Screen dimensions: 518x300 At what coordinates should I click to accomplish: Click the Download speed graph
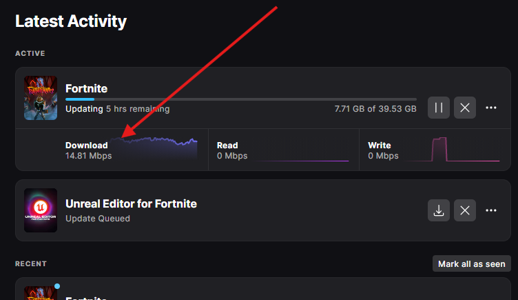[154, 149]
